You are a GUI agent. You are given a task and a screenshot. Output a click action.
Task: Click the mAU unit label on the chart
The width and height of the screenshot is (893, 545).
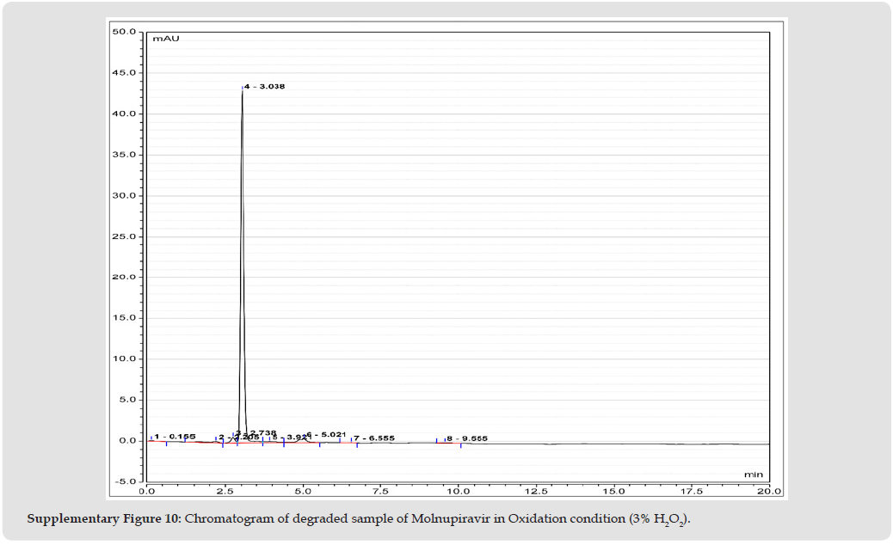point(165,39)
